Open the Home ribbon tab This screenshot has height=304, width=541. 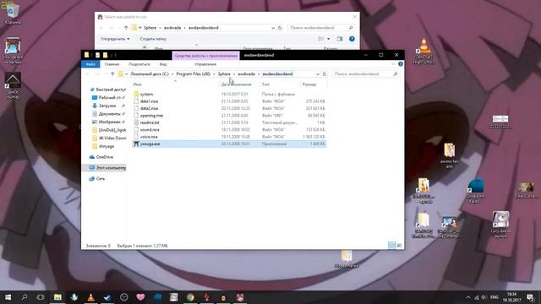[112, 64]
